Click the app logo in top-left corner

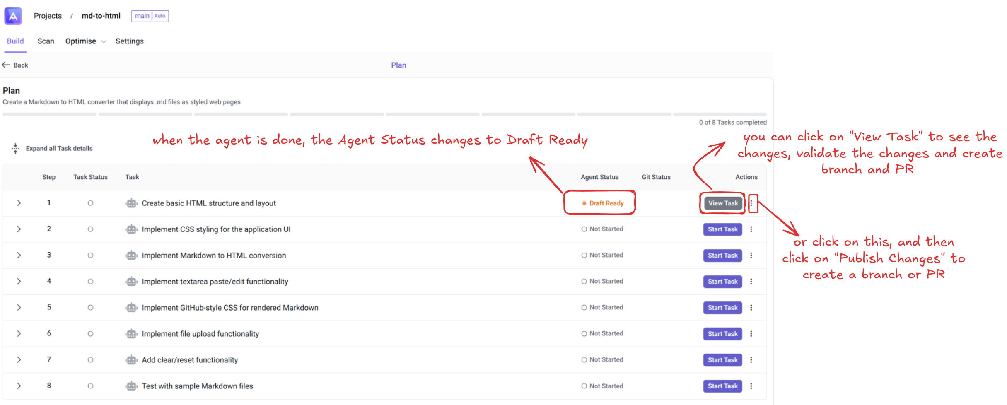coord(13,16)
